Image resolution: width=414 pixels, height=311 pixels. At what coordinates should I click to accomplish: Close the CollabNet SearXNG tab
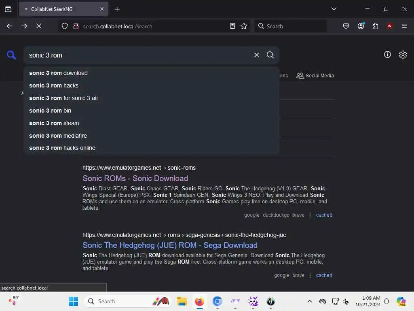coord(102,9)
